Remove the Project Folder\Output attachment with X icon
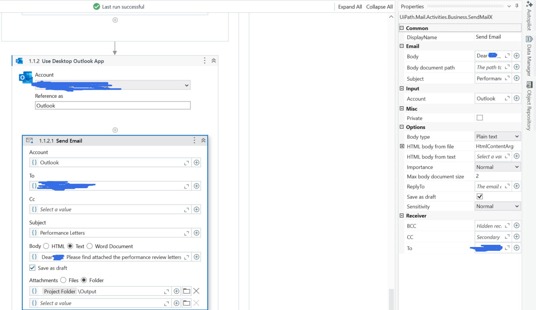This screenshot has width=536, height=310. coord(196,291)
